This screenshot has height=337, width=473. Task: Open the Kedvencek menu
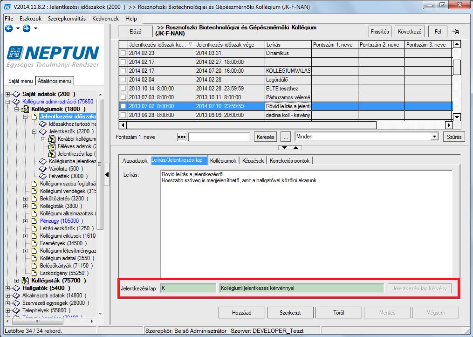106,19
